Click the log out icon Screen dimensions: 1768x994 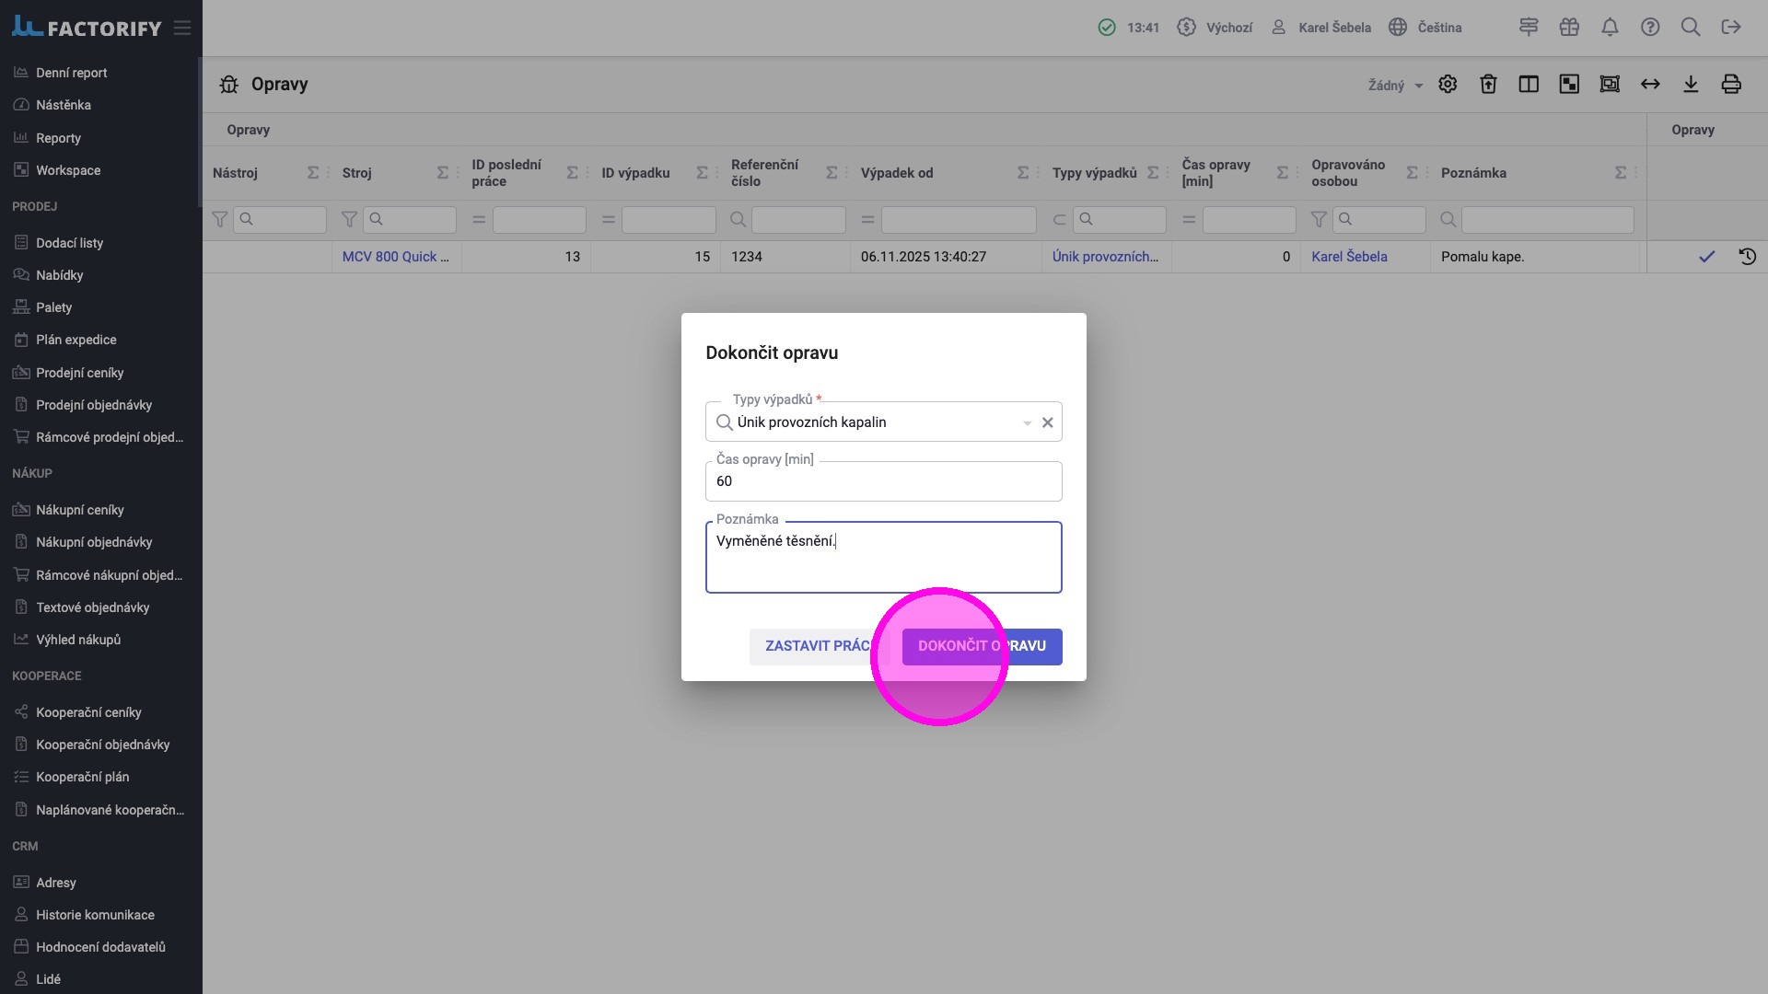pos(1731,28)
